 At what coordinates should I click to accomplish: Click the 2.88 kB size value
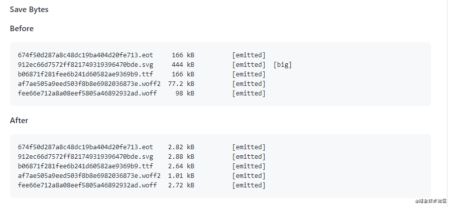tap(181, 156)
